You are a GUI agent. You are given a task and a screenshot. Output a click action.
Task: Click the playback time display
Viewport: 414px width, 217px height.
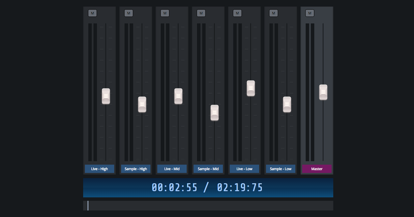tap(208, 188)
